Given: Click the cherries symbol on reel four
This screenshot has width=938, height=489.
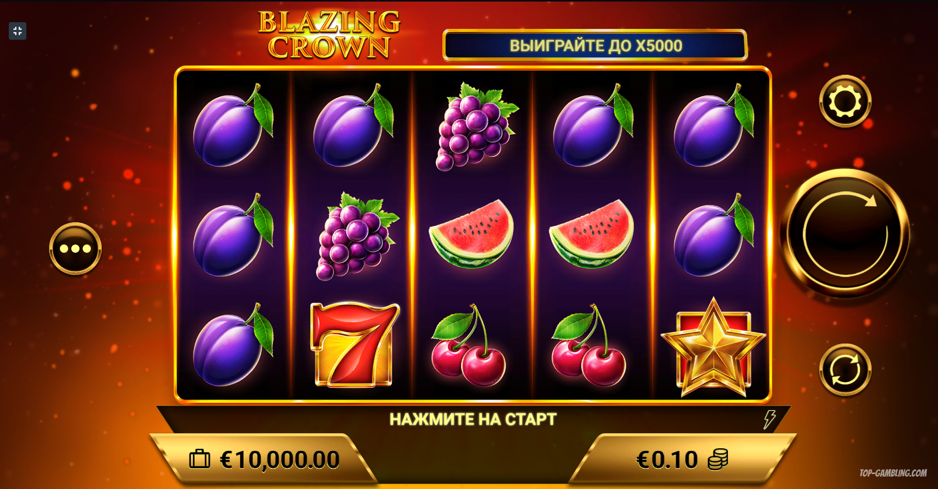Looking at the screenshot, I should pyautogui.click(x=589, y=345).
